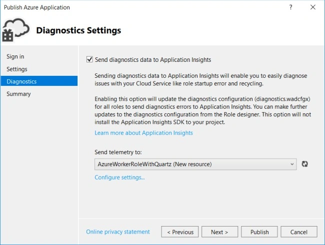Click the Configure settings link
This screenshot has width=325, height=245.
(x=119, y=177)
